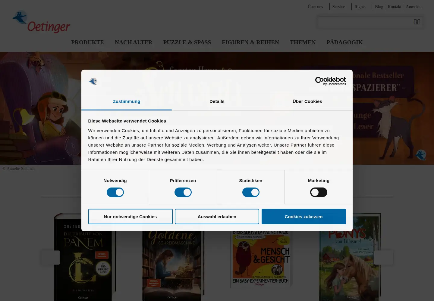434x301 pixels.
Task: Open the Kontakt link
Action: tap(395, 7)
